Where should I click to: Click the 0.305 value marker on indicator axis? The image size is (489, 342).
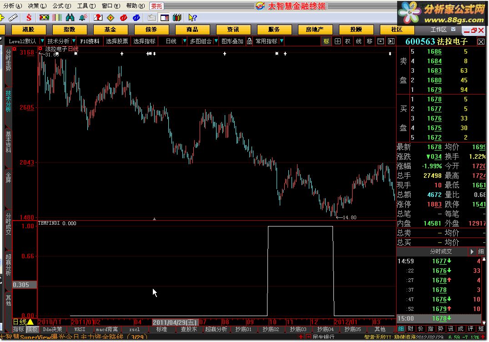[x=25, y=285]
